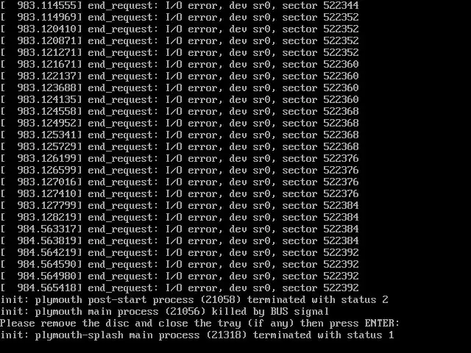471x353 pixels.
Task: Click the log line timestamped 983.127016
Action: click(180, 182)
